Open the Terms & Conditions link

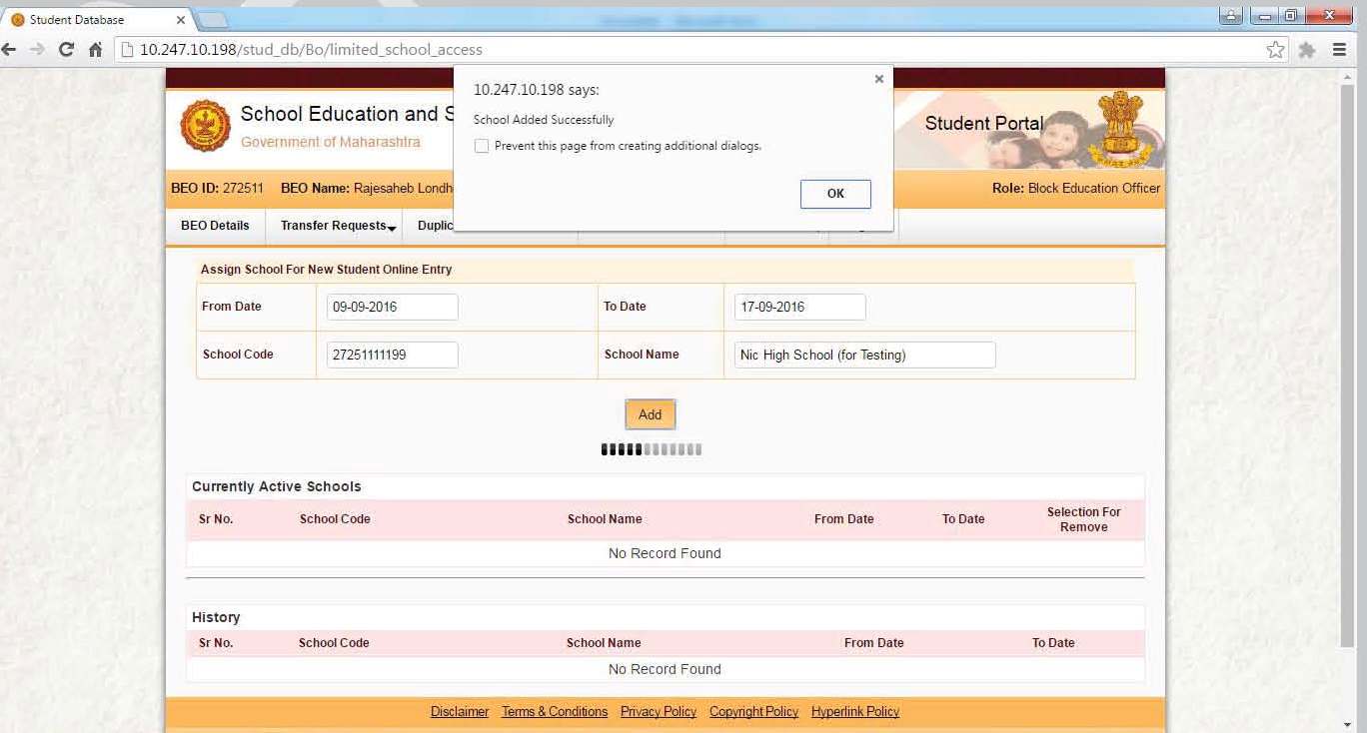pyautogui.click(x=554, y=711)
